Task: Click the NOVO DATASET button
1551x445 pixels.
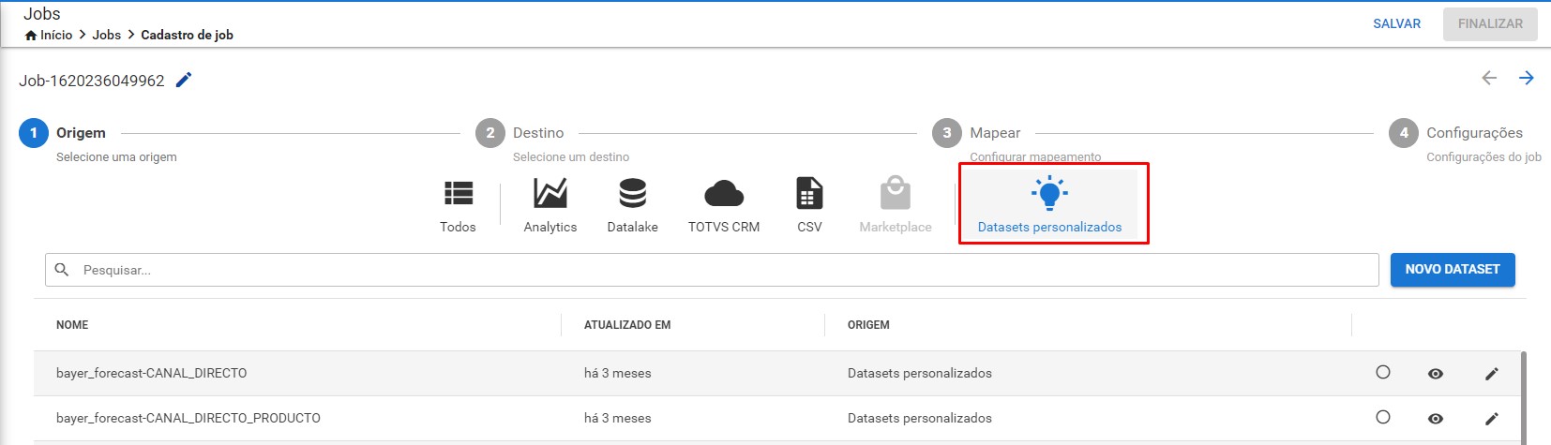Action: (1453, 269)
